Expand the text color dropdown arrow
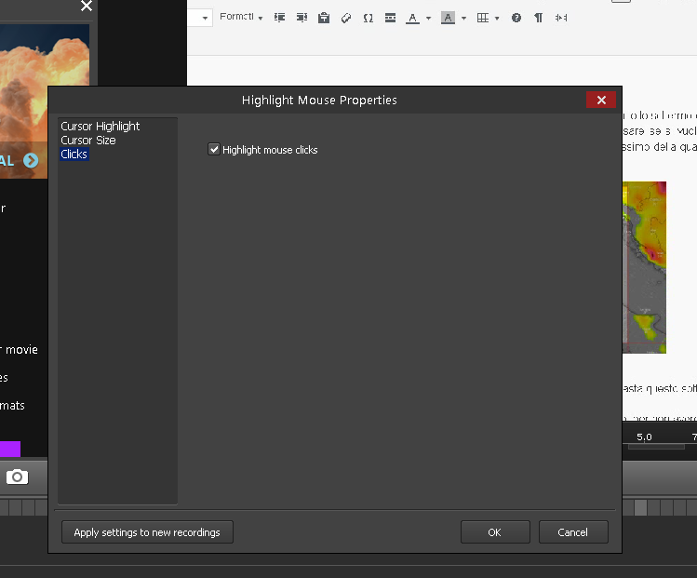The image size is (697, 578). point(428,19)
